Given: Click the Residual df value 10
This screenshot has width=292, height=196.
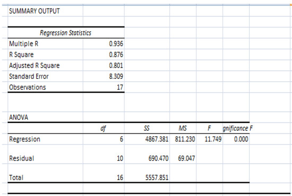Looking at the screenshot, I should (120, 158).
